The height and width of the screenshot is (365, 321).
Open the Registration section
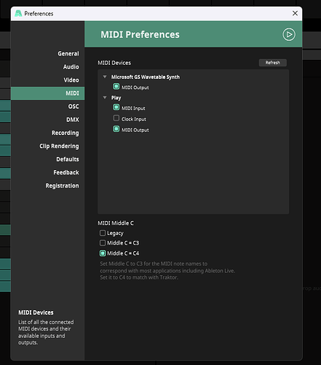[x=62, y=185]
